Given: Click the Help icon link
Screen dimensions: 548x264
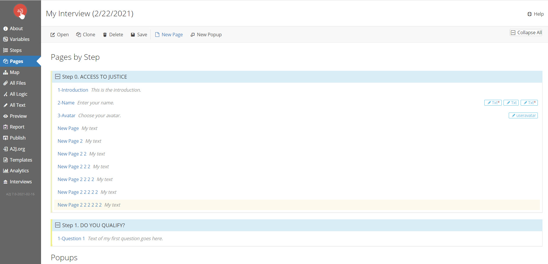Looking at the screenshot, I should tap(535, 14).
